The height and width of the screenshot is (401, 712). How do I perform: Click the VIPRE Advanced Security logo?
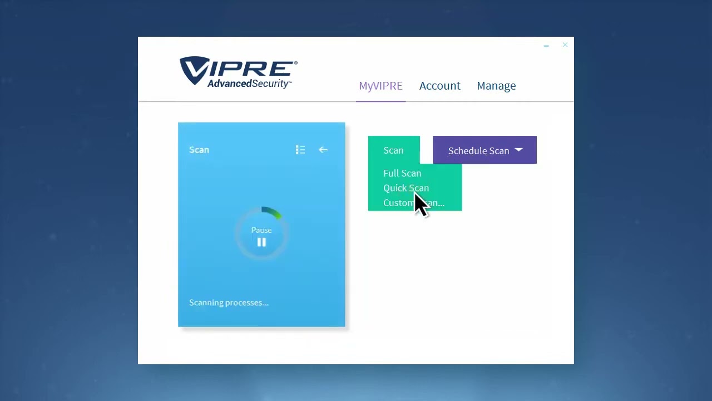click(x=238, y=72)
